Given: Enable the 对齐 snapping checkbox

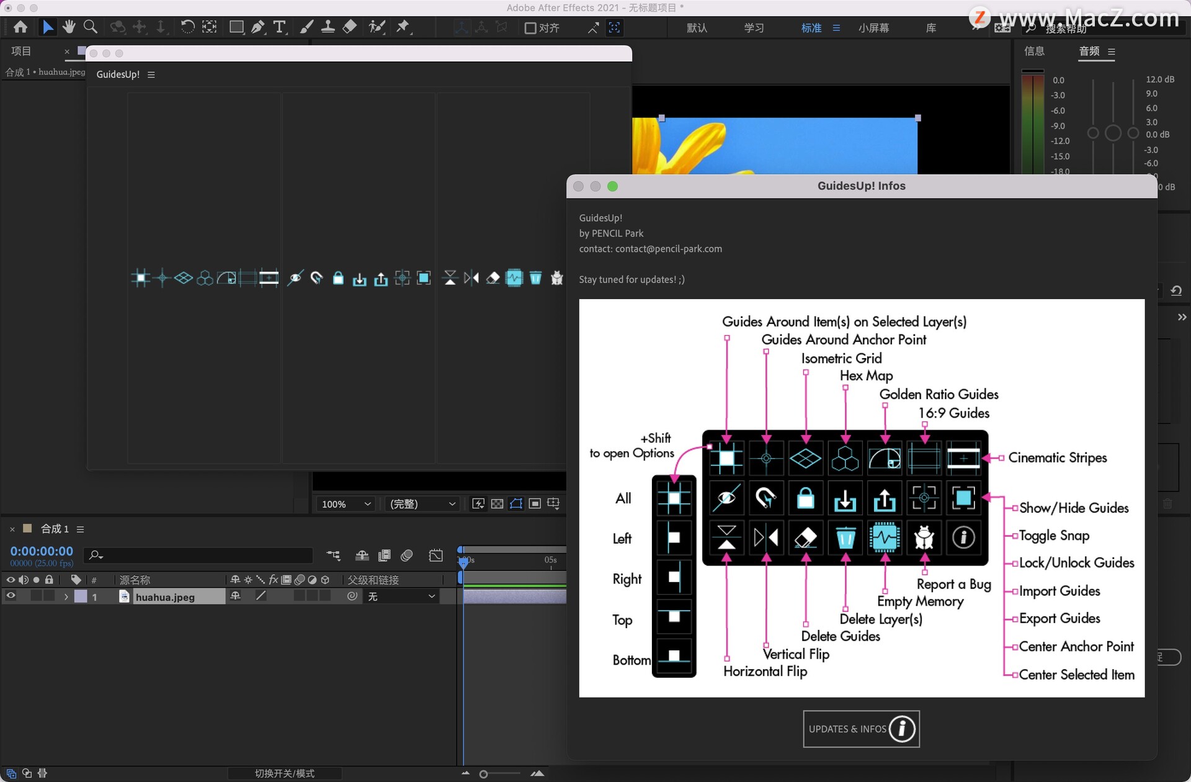Looking at the screenshot, I should [x=530, y=28].
